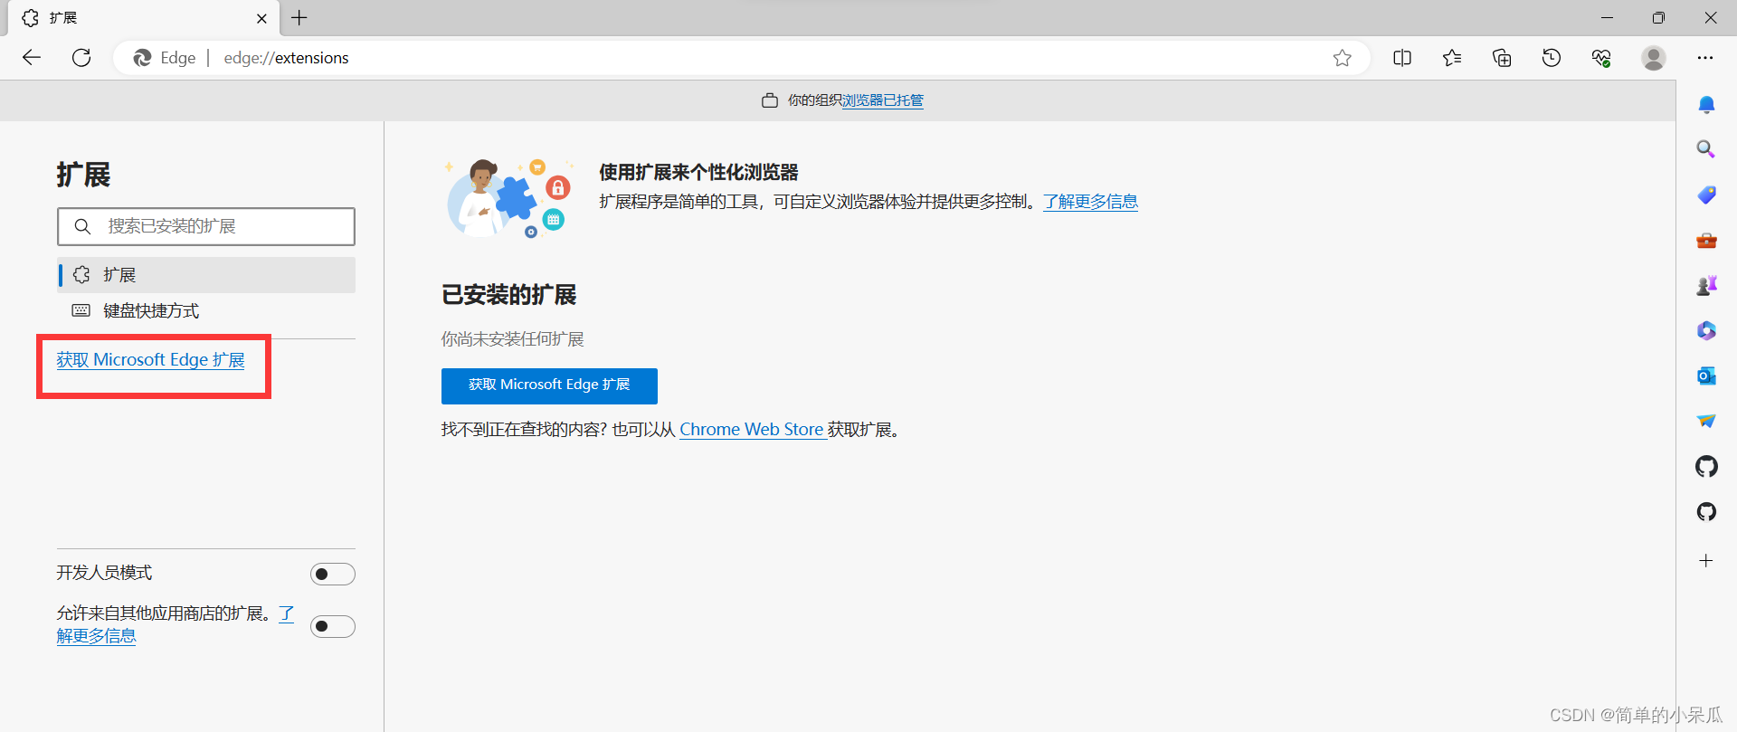Click the extensions illustration image
The image size is (1737, 732).
509,198
